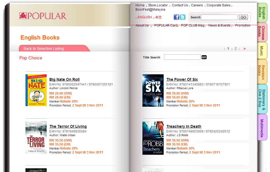Open the Revision Books side tab
The height and width of the screenshot is (172, 270).
tap(262, 72)
